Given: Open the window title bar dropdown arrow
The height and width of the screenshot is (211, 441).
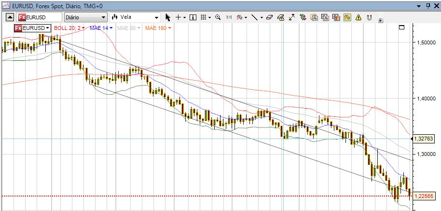Looking at the screenshot, I should click(419, 6).
